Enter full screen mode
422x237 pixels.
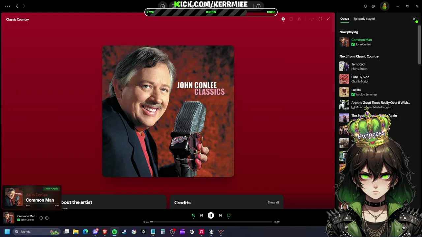(x=320, y=19)
